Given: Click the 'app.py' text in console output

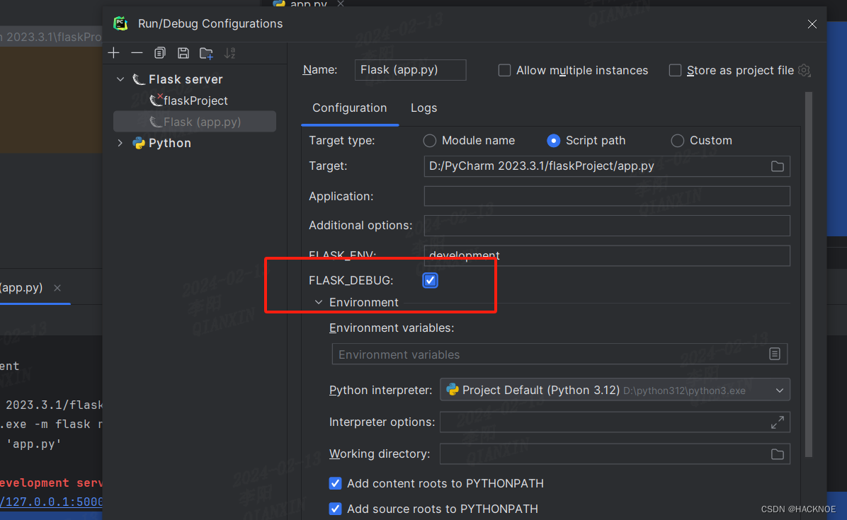Looking at the screenshot, I should (x=33, y=444).
